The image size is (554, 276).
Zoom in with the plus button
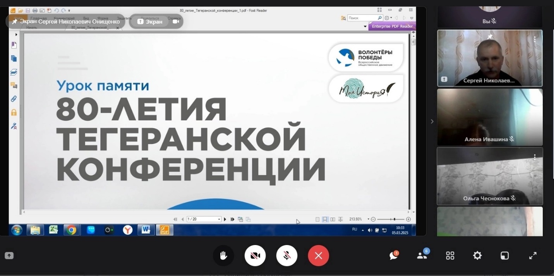point(408,219)
